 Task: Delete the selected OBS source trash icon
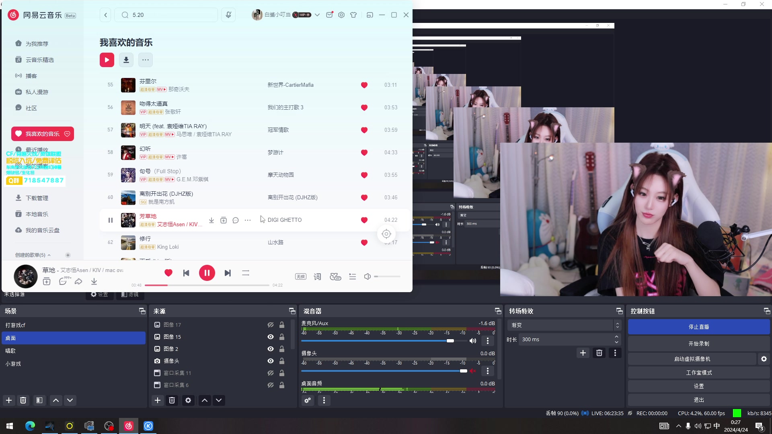tap(172, 400)
